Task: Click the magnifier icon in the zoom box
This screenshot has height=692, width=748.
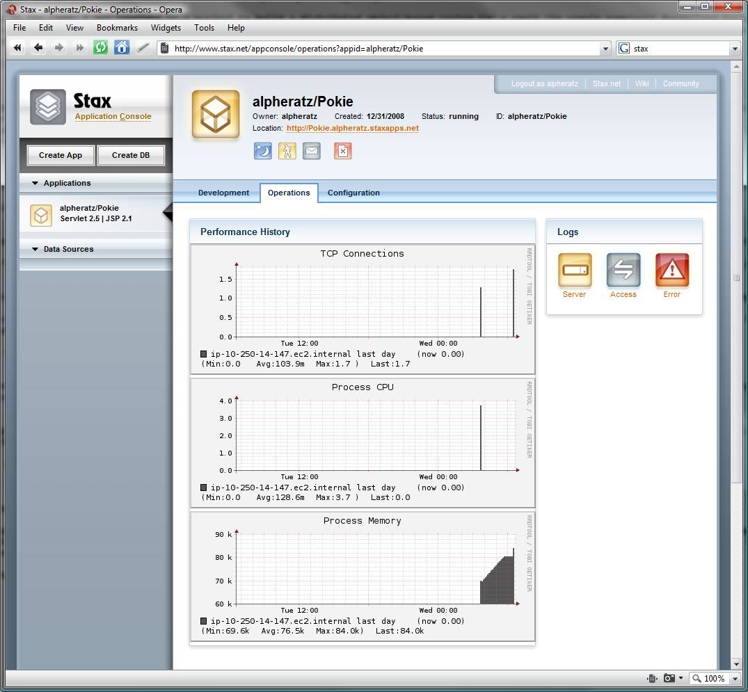Action: coord(697,678)
